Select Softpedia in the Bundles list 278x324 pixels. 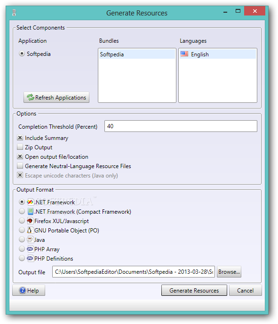[137, 54]
